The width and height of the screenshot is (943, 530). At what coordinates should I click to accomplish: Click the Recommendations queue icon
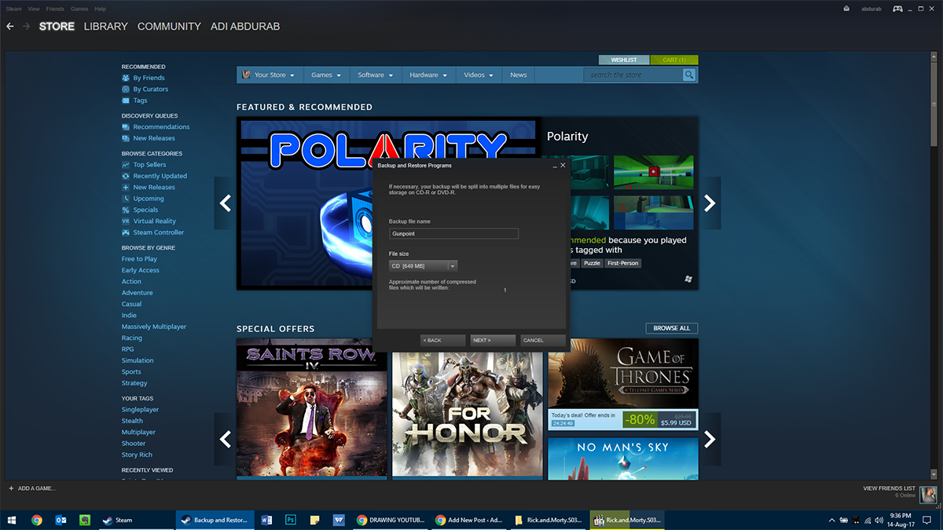click(x=126, y=126)
